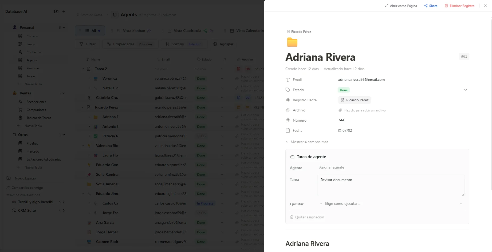Click plus icon beside Database AI
Viewport: 492px width, 252px height.
(64, 11)
